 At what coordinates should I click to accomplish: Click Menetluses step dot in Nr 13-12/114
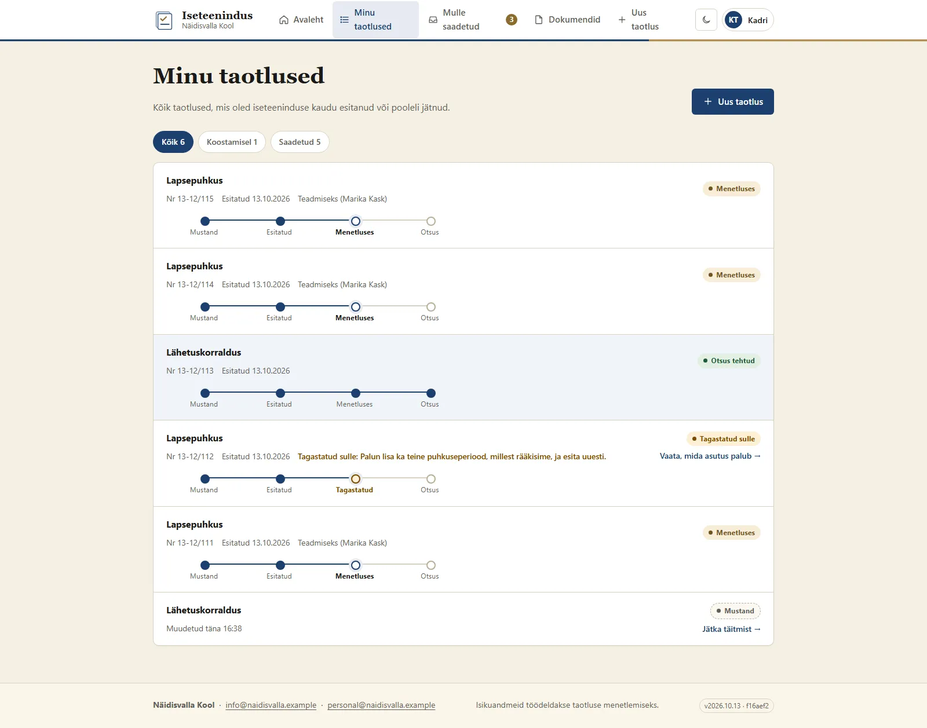tap(356, 307)
